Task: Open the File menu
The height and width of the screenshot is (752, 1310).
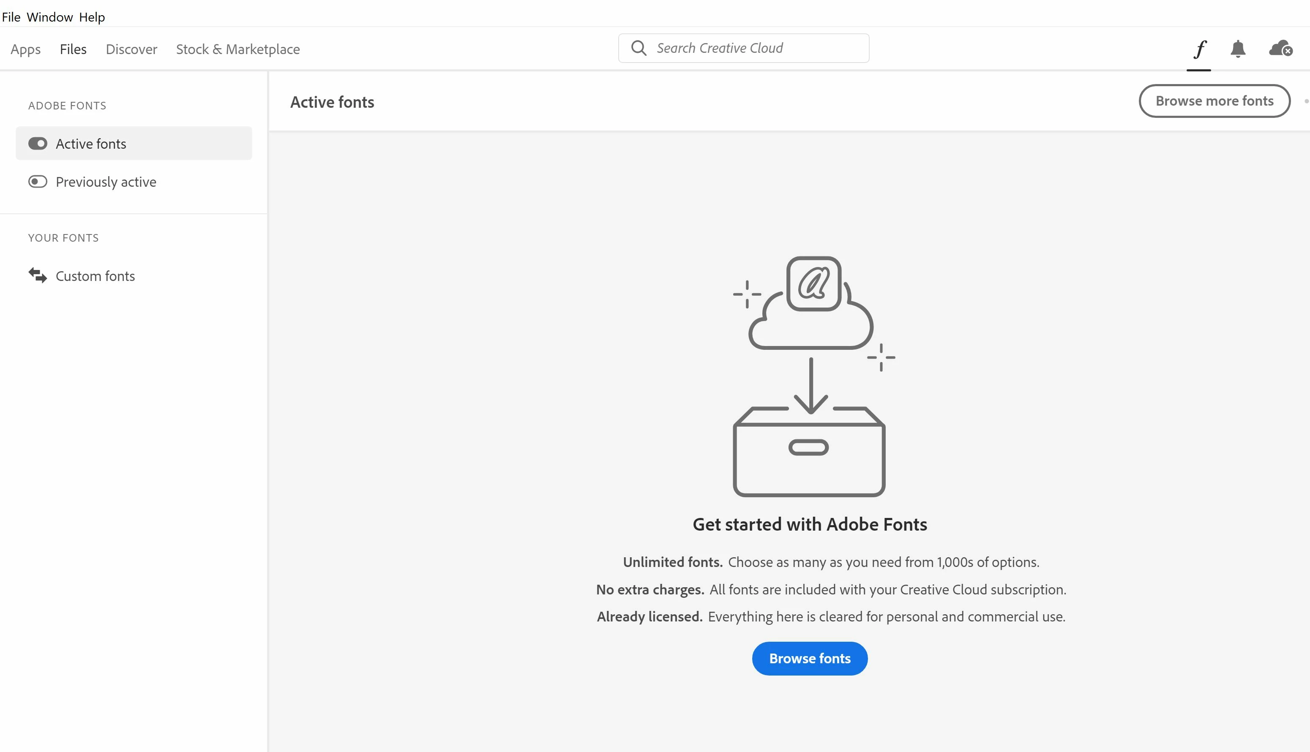Action: [x=11, y=17]
